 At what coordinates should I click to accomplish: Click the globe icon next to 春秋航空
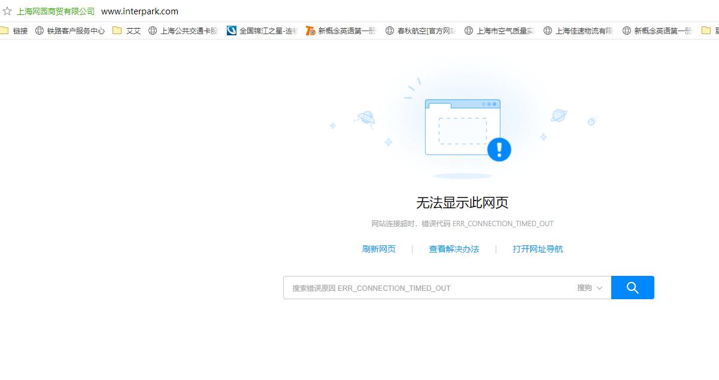coord(389,30)
